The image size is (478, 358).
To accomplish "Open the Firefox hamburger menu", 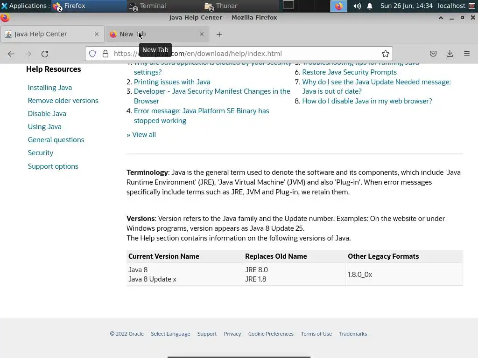I will pos(467,54).
